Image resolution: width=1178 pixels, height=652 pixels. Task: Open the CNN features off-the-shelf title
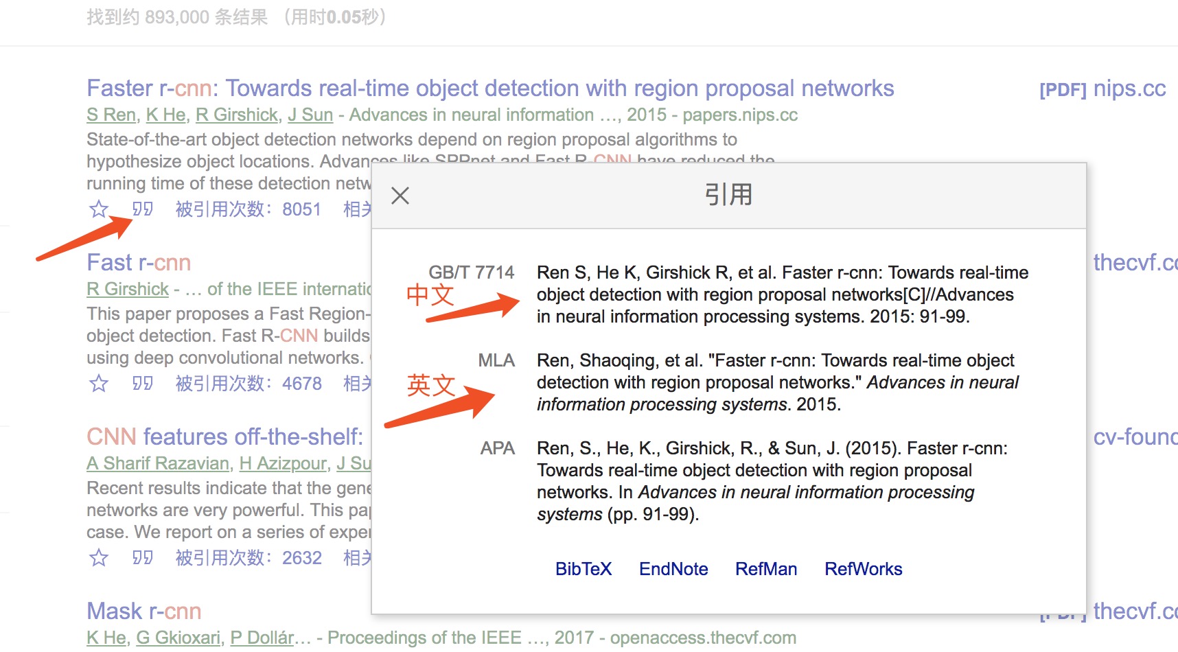pos(224,437)
